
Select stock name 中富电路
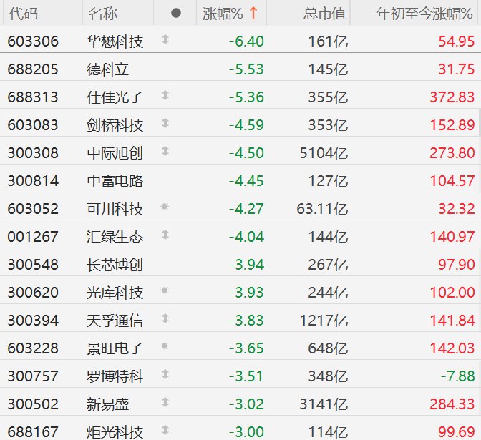pyautogui.click(x=115, y=181)
